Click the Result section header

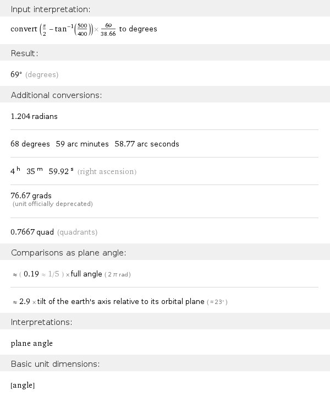pyautogui.click(x=24, y=53)
